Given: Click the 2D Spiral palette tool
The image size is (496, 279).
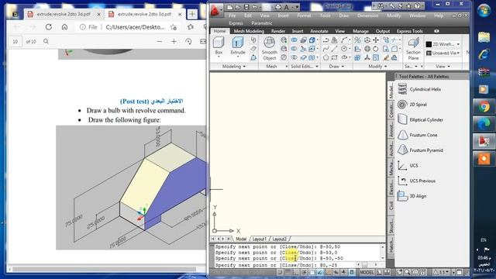Looking at the screenshot, I should 412,105.
